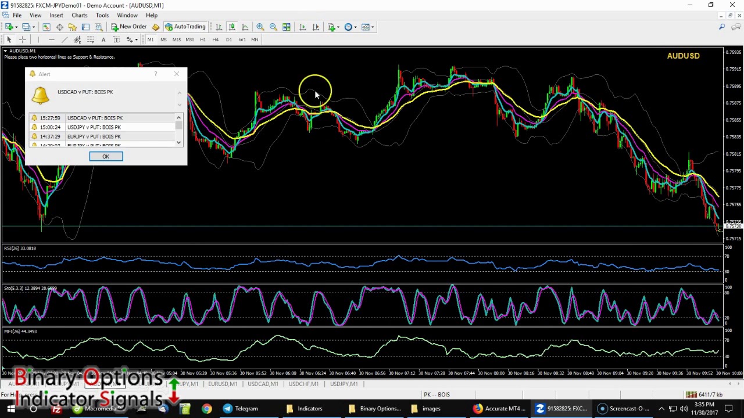The image size is (744, 418).
Task: Select the crosshair tool
Action: (x=23, y=39)
